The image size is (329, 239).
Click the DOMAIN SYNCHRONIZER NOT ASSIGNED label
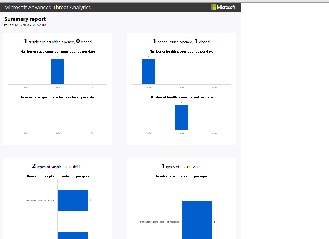tap(160, 222)
